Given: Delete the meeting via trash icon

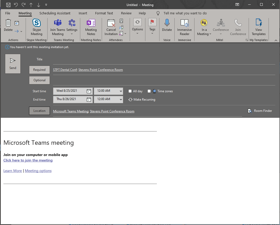Looking at the screenshot, I should pos(8,25).
